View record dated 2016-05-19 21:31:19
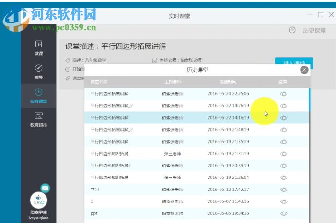 (284, 154)
